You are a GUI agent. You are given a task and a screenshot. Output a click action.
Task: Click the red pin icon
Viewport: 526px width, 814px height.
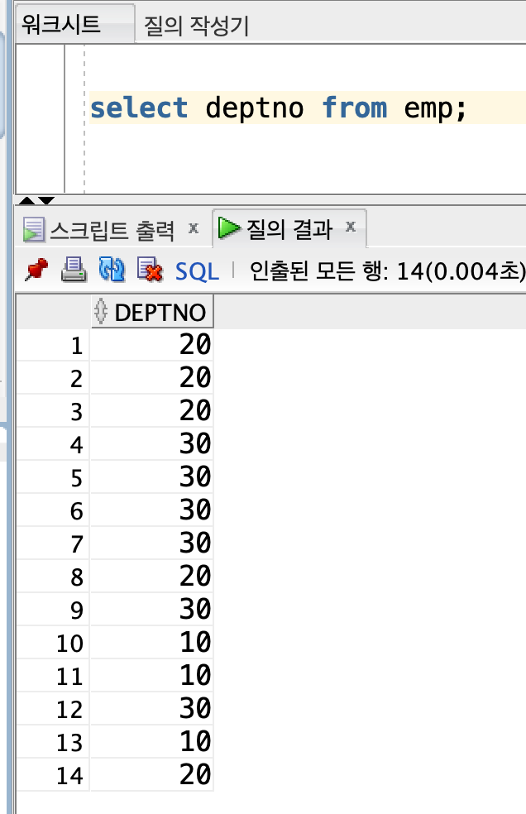[x=36, y=270]
